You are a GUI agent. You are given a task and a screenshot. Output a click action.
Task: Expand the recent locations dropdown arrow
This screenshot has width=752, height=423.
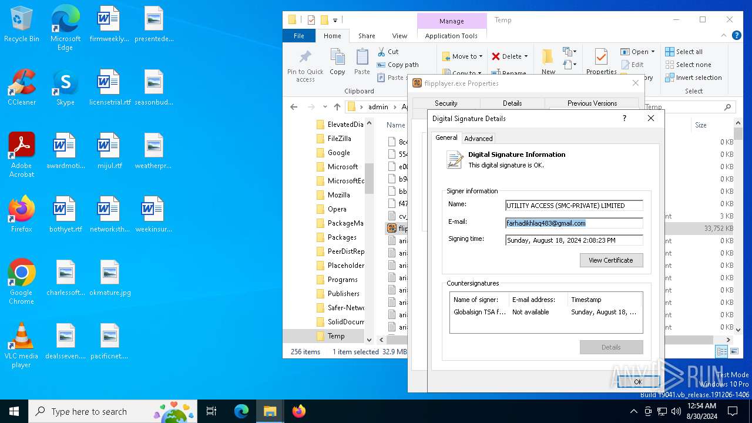[x=325, y=107]
